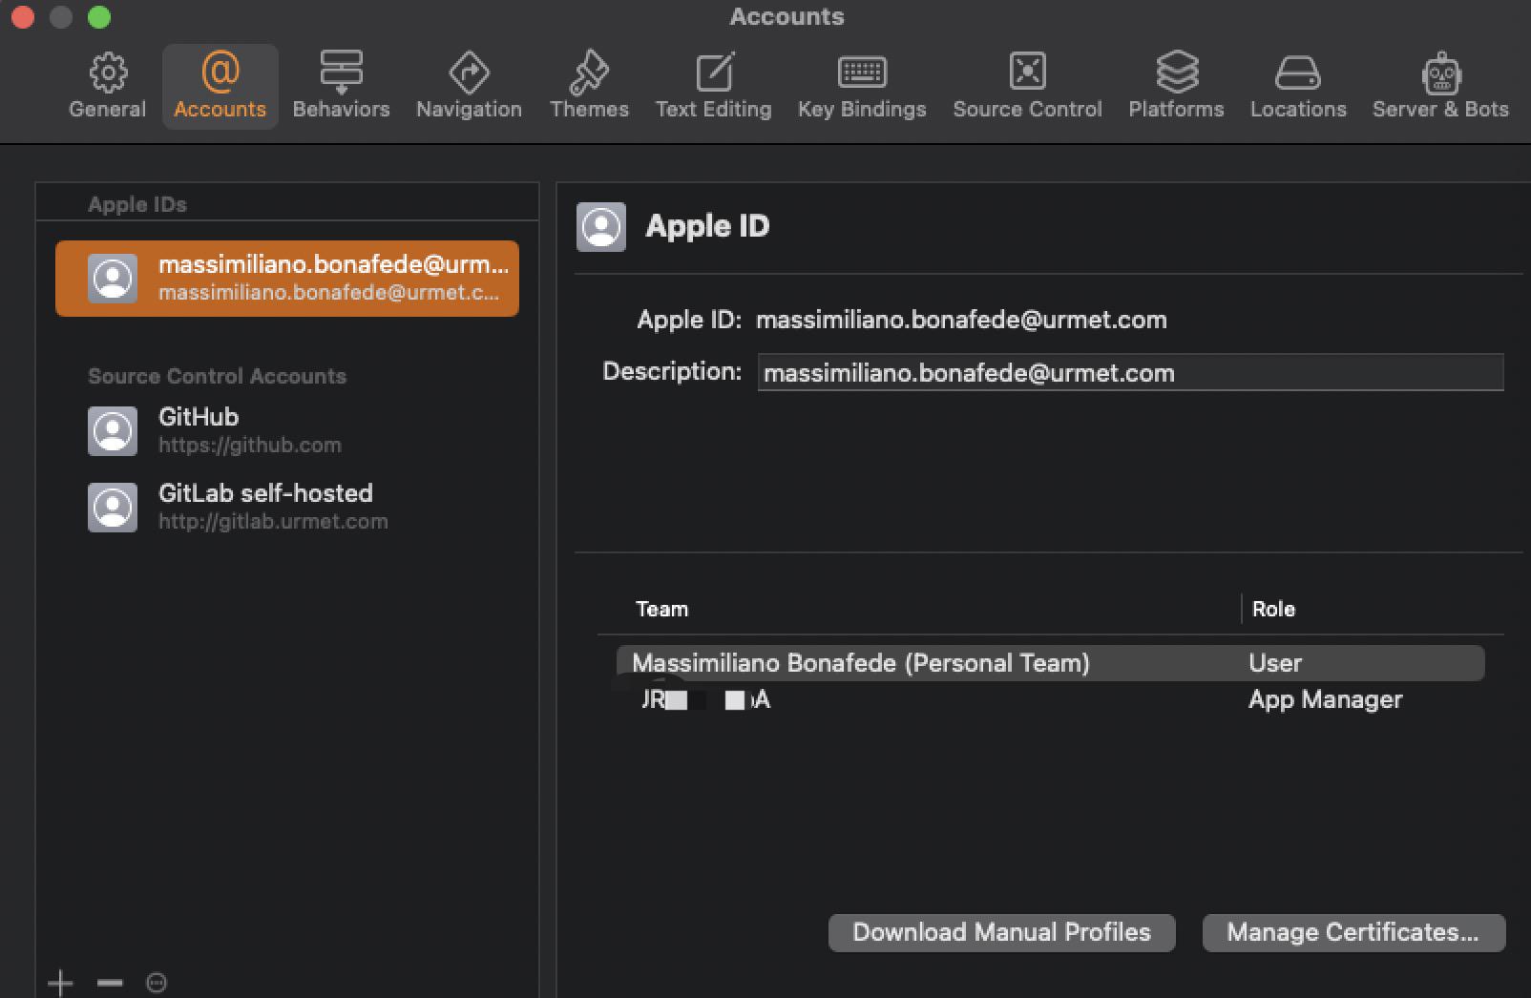This screenshot has height=998, width=1531.
Task: Zoom the window with green button
Action: coord(99,17)
